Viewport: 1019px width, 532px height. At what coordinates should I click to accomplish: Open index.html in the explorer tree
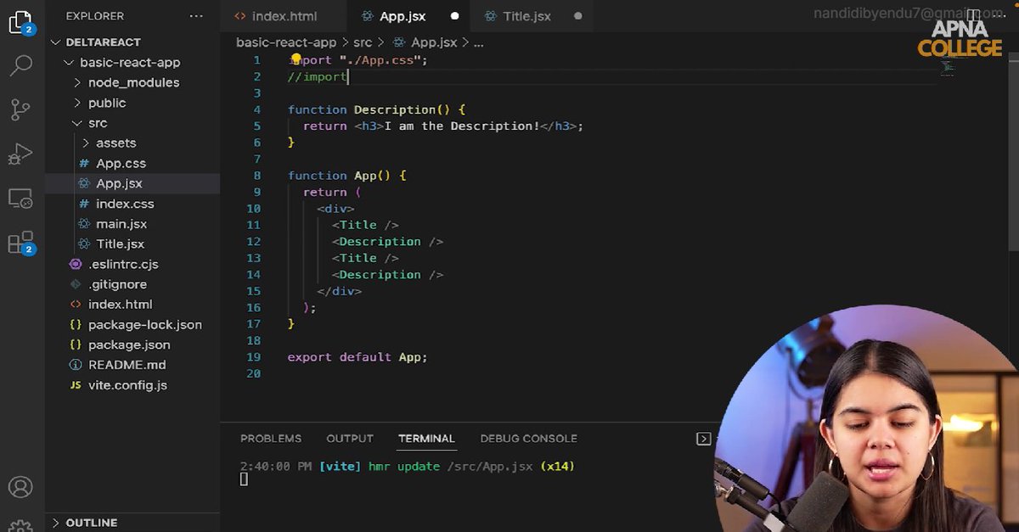(x=132, y=304)
